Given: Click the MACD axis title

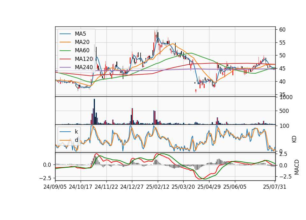Looking at the screenshot, I should 297,167.
